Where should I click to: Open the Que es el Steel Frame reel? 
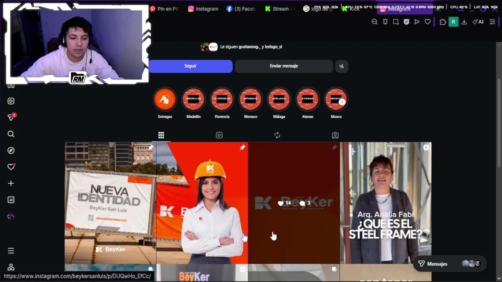[386, 203]
